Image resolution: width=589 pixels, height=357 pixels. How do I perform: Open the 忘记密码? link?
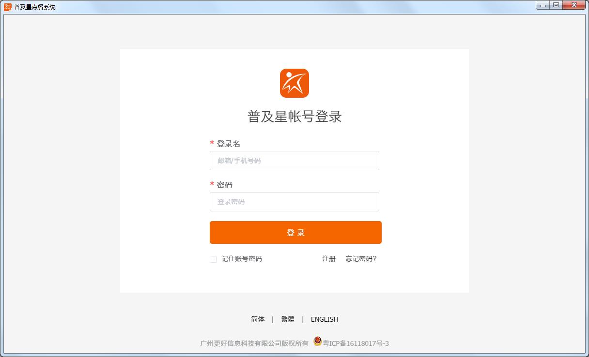point(361,259)
